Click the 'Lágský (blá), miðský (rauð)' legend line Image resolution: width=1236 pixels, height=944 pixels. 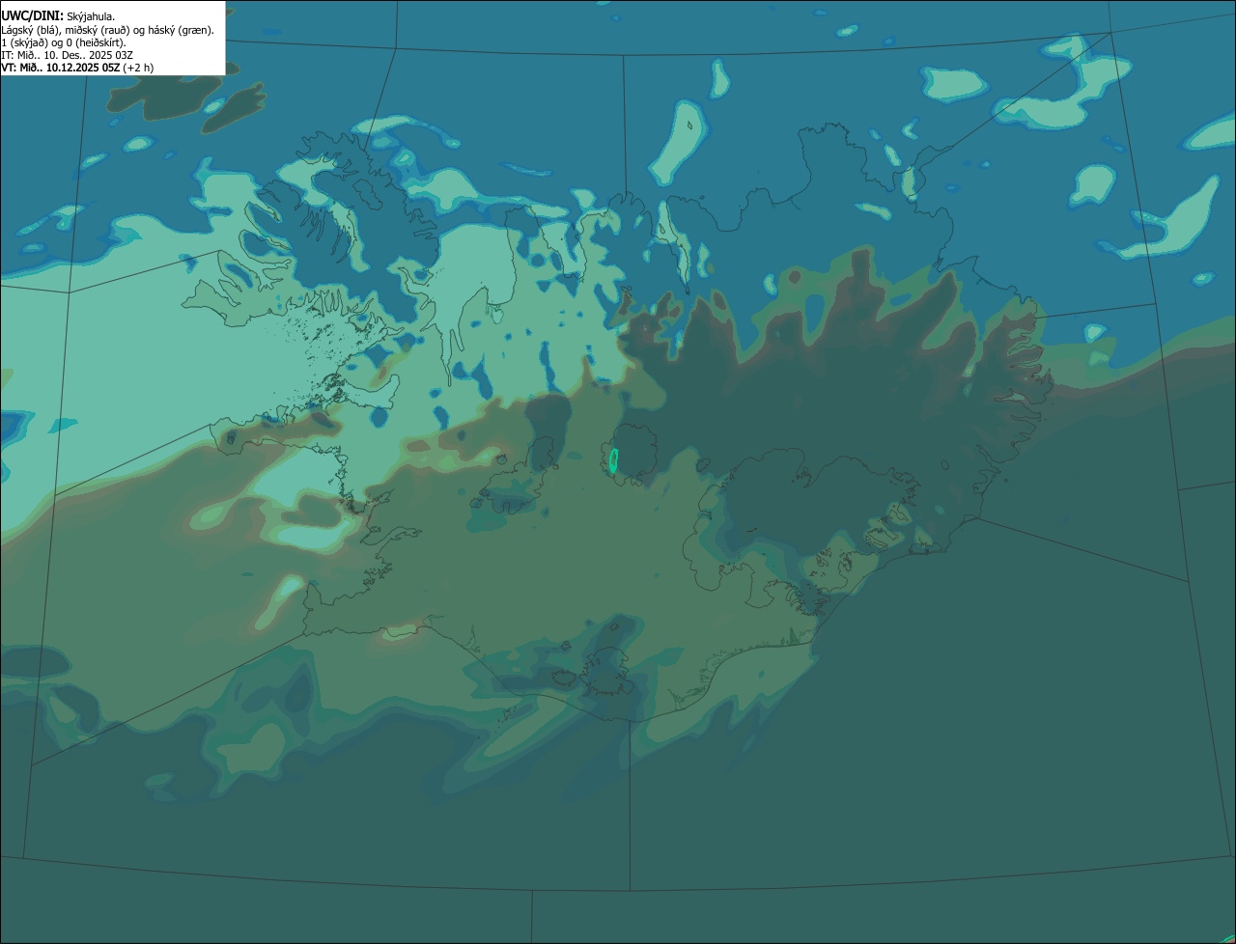coord(107,29)
